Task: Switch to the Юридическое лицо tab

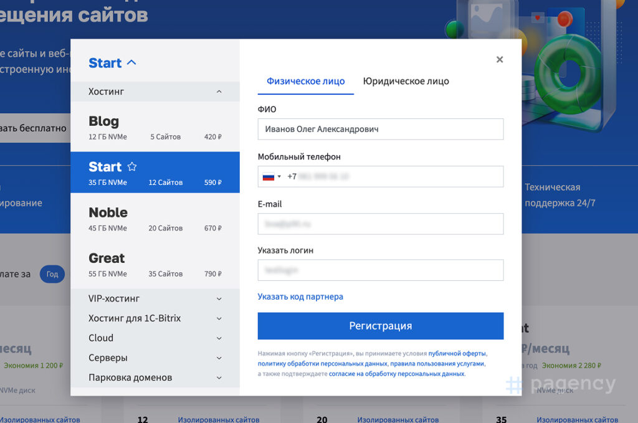Action: (406, 82)
